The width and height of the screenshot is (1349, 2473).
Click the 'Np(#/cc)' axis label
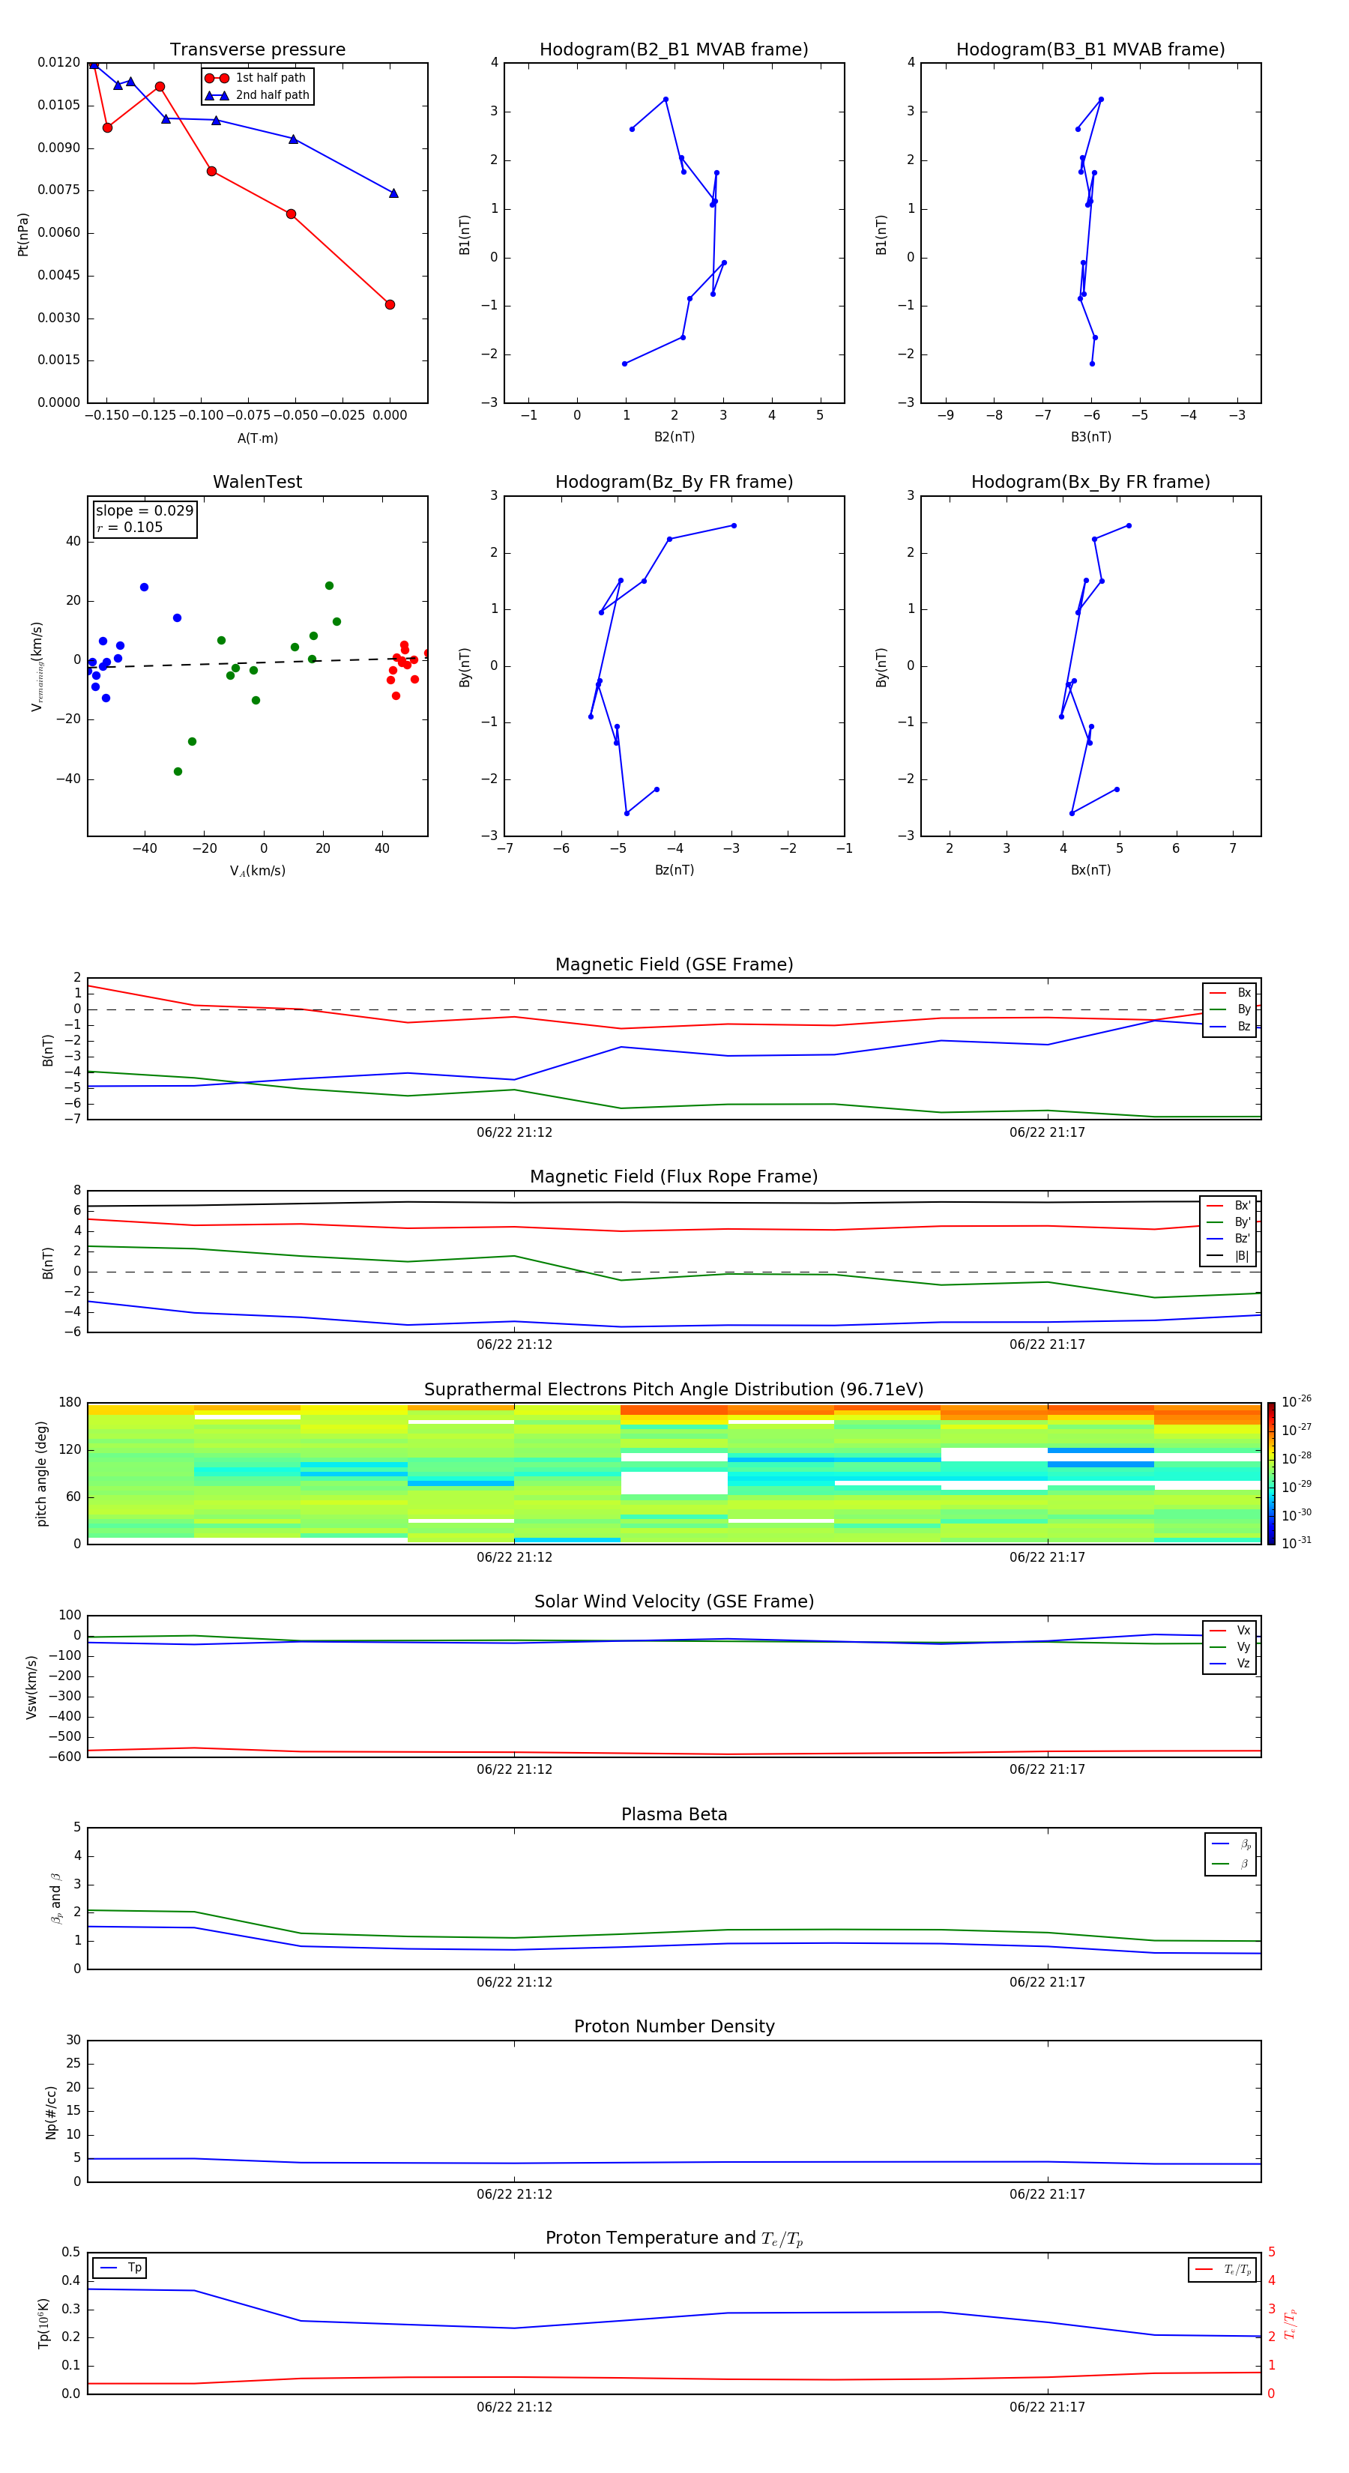pos(51,2112)
